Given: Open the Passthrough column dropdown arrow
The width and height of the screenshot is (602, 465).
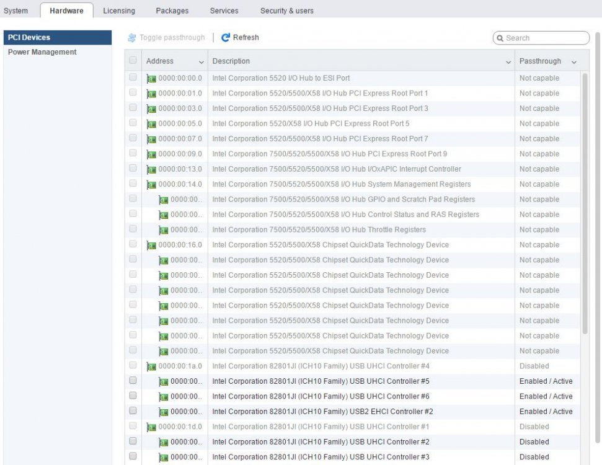Looking at the screenshot, I should pos(574,62).
